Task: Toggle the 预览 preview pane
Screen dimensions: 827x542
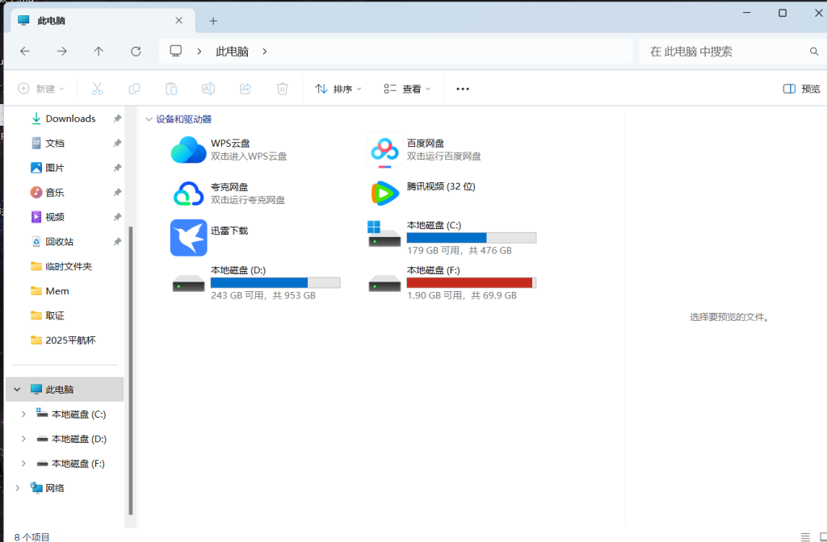Action: tap(801, 89)
